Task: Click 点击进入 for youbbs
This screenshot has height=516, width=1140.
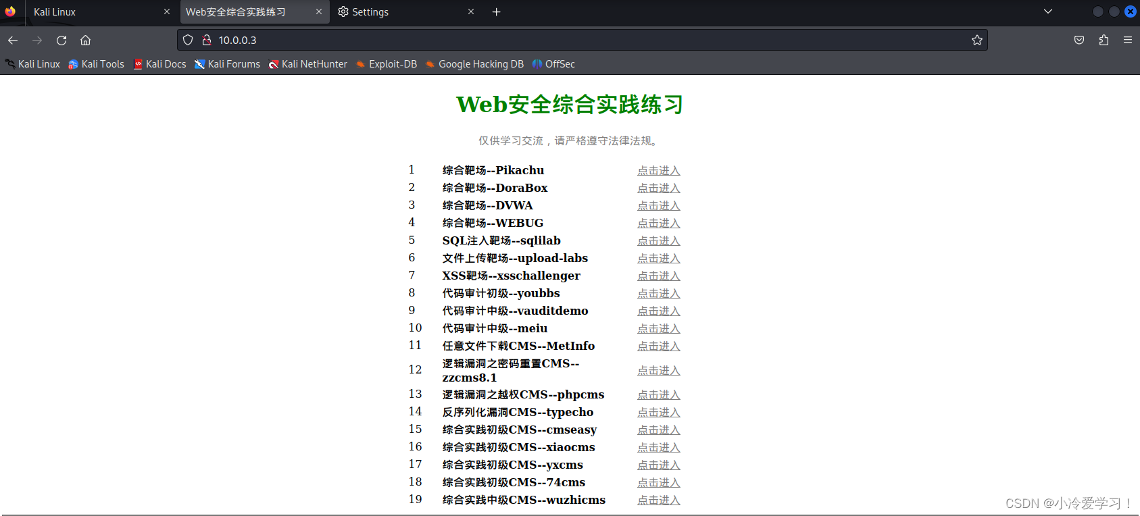Action: coord(659,294)
